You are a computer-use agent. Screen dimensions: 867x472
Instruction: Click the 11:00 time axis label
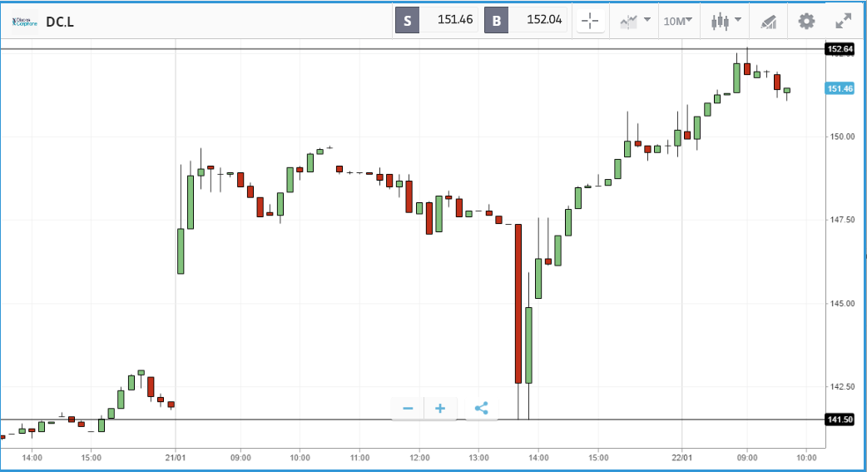(x=360, y=458)
